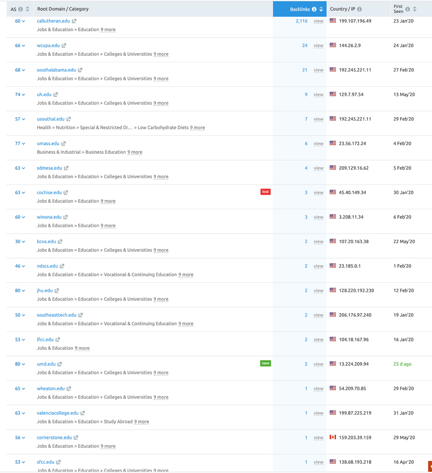Viewport: 432px width, 473px height.
Task: Click the green new badge on umd.edu
Action: tap(265, 364)
